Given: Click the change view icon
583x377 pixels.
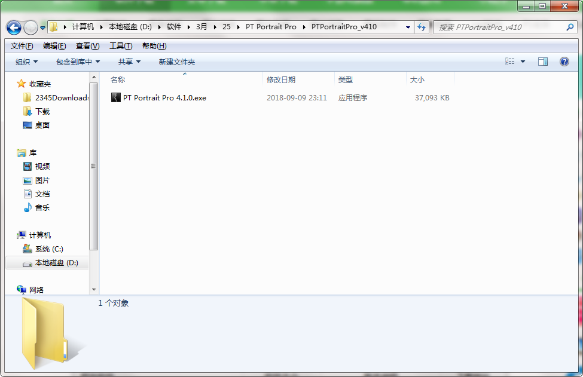Looking at the screenshot, I should click(510, 62).
